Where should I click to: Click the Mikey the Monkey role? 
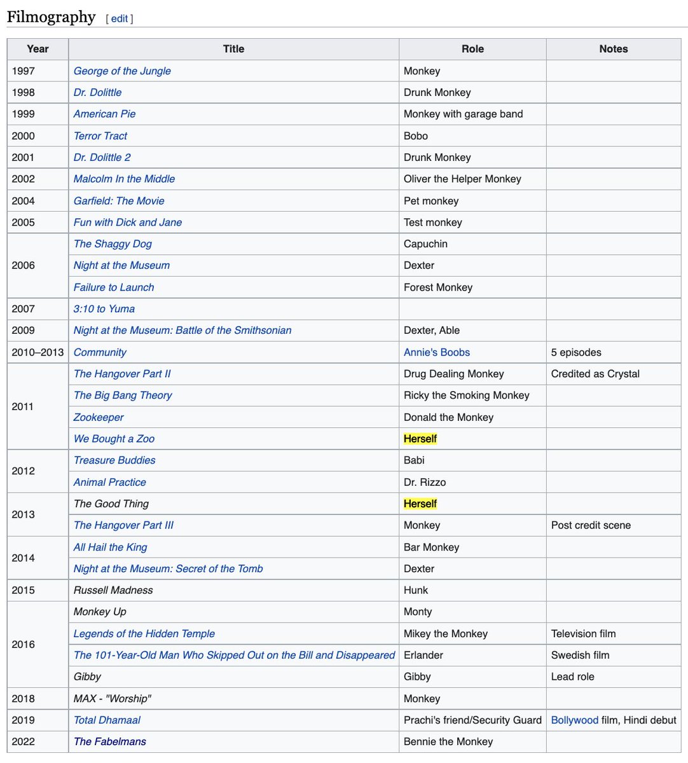tap(445, 633)
